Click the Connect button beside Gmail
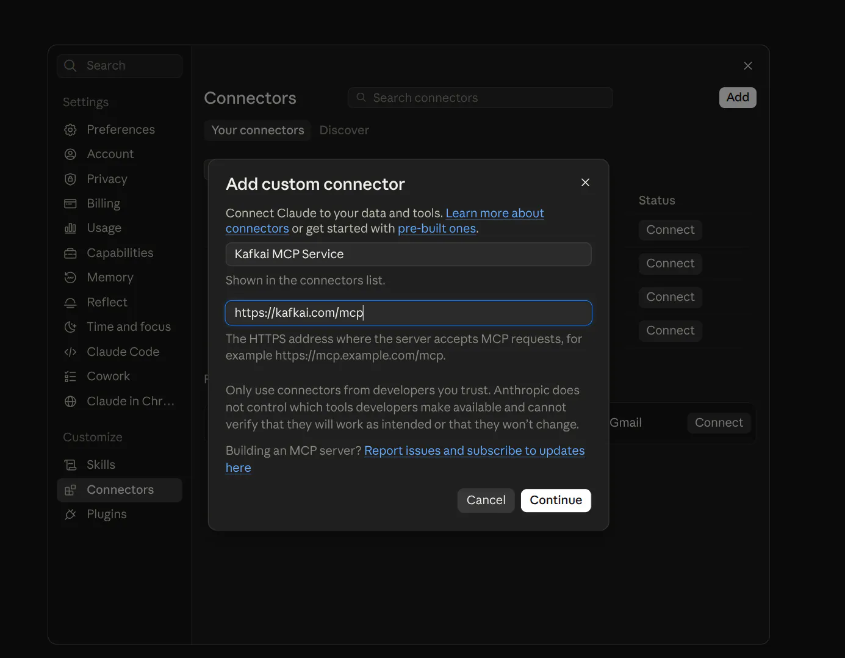This screenshot has width=845, height=658. point(719,423)
